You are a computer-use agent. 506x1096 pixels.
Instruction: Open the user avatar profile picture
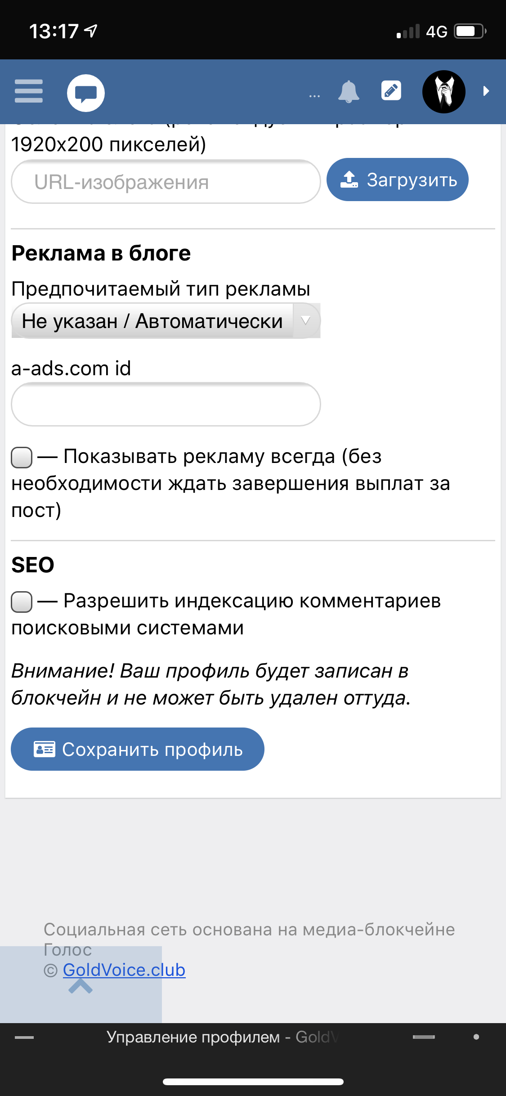point(443,92)
